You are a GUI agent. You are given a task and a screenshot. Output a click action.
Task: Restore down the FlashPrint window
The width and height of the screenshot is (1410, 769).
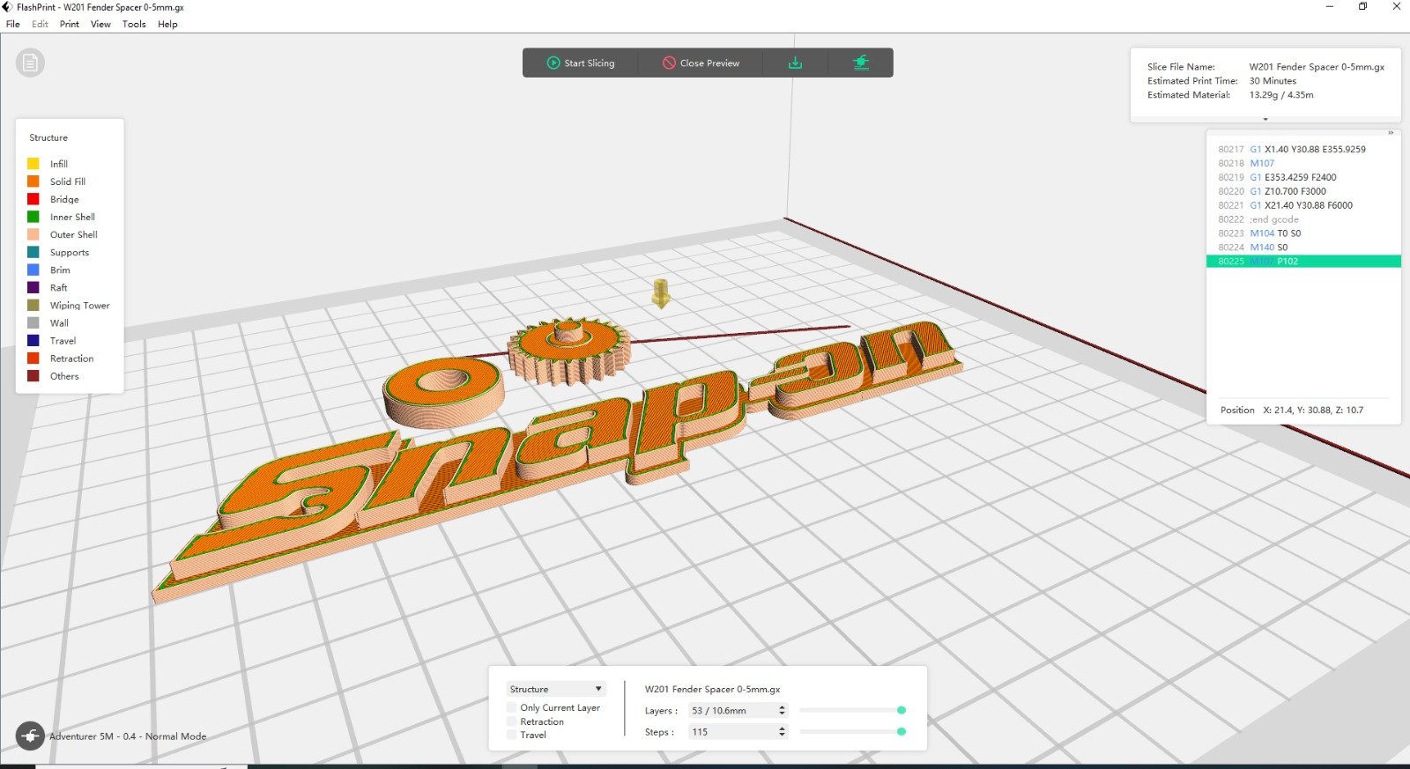(1362, 7)
